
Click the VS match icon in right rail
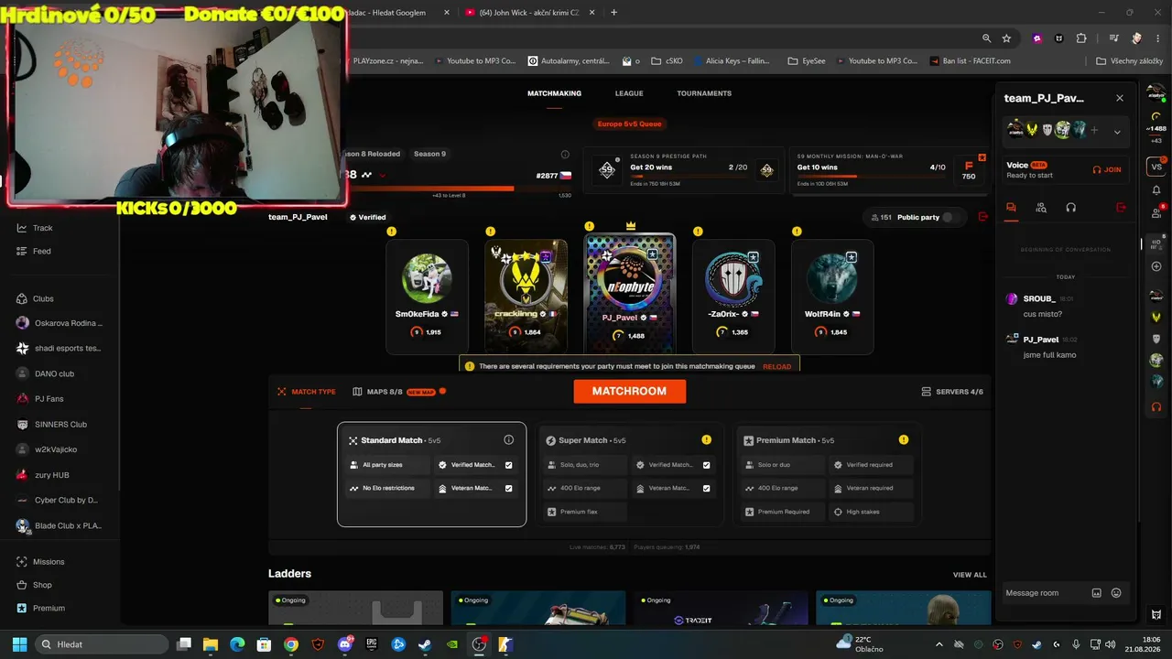pos(1156,167)
